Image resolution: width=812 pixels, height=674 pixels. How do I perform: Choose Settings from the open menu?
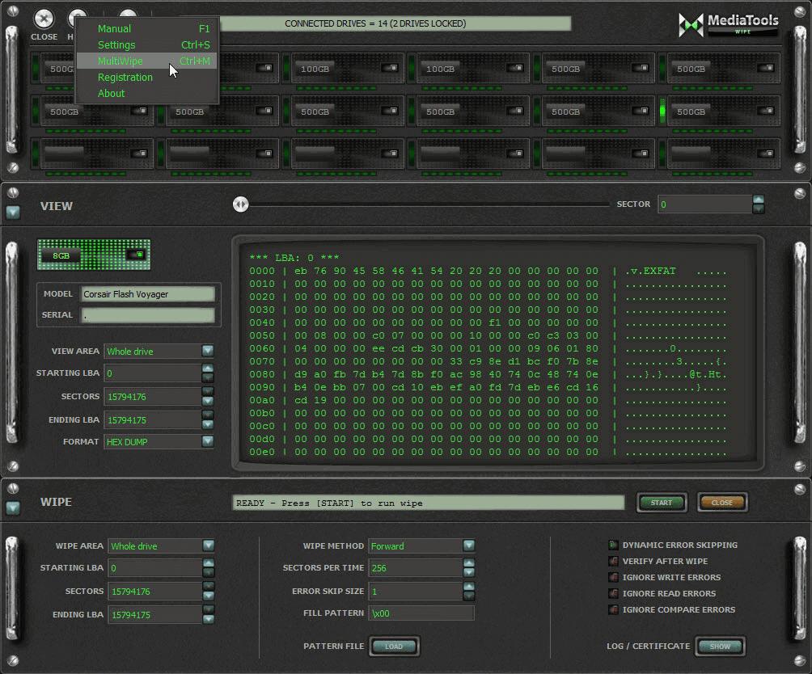coord(116,44)
